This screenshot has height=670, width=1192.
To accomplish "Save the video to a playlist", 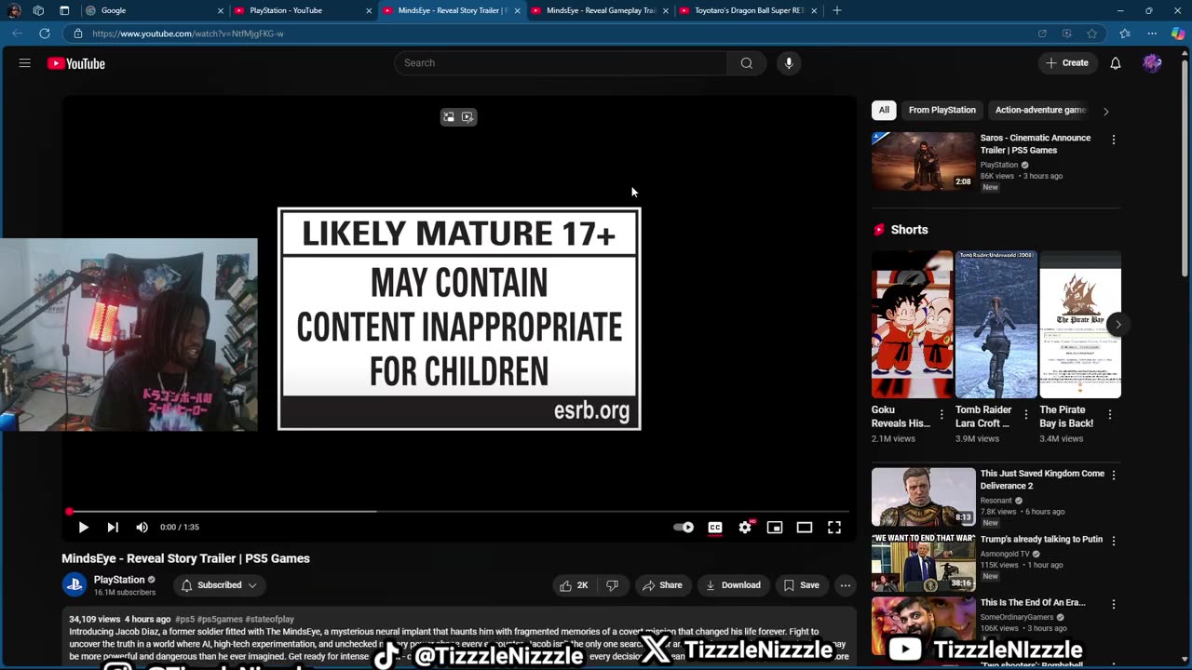I will tap(802, 585).
